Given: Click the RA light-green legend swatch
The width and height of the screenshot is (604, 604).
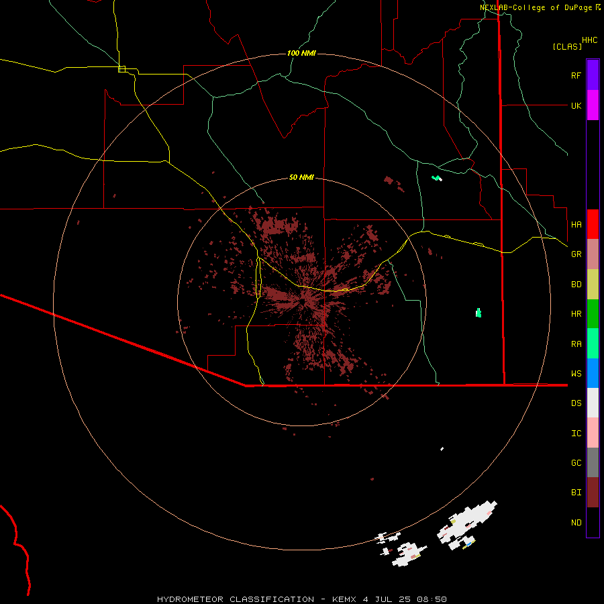Looking at the screenshot, I should coord(593,344).
